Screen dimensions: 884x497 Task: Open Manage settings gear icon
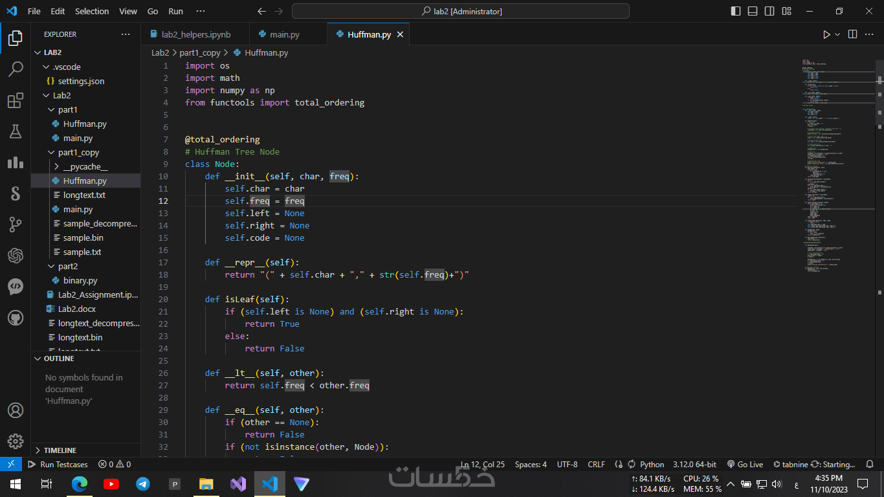(x=16, y=441)
